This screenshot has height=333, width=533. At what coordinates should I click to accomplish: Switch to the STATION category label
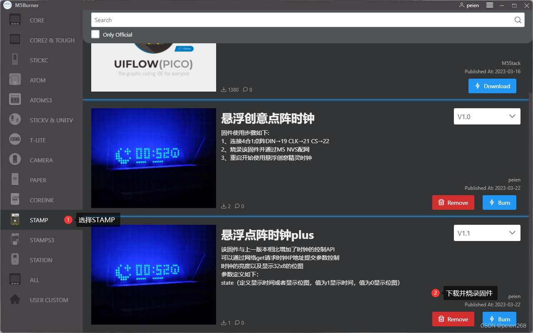tap(41, 260)
